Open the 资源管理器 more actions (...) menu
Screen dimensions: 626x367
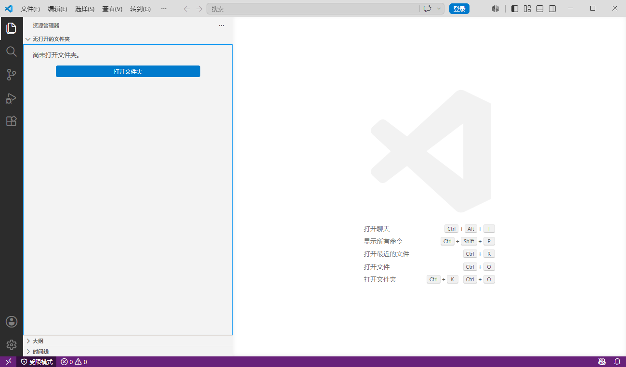pyautogui.click(x=222, y=26)
